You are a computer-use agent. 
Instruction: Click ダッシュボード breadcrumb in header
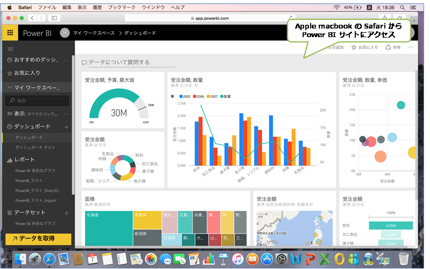pos(140,33)
